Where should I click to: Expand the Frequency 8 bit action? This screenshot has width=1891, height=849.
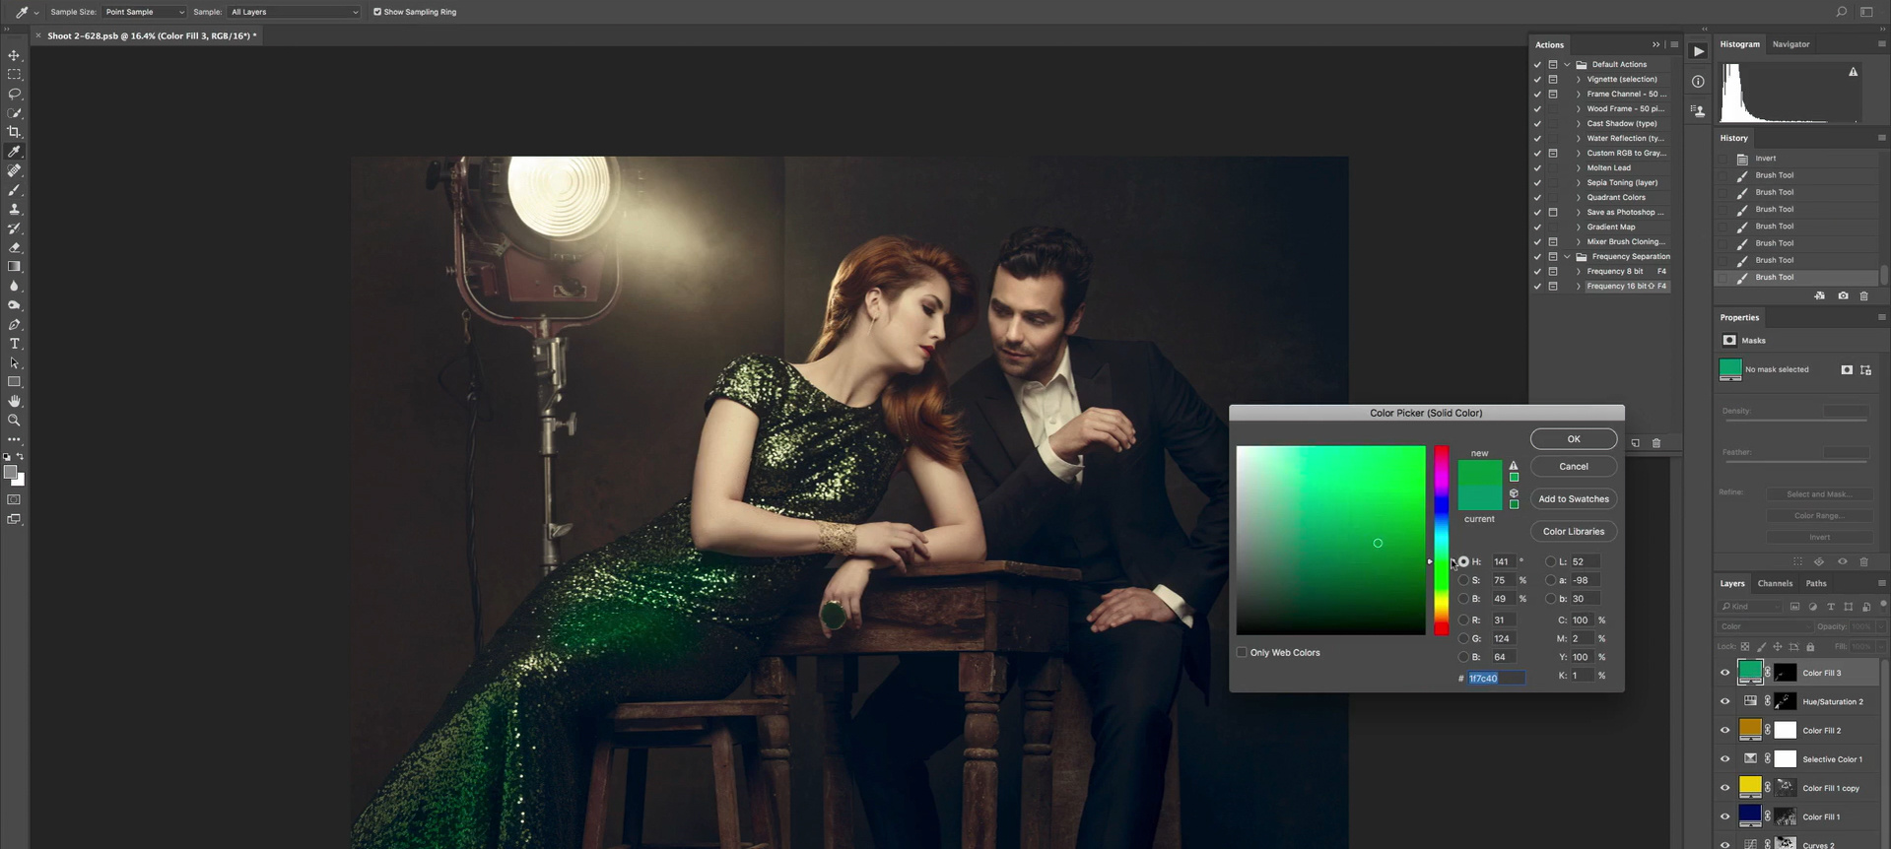[x=1579, y=271]
